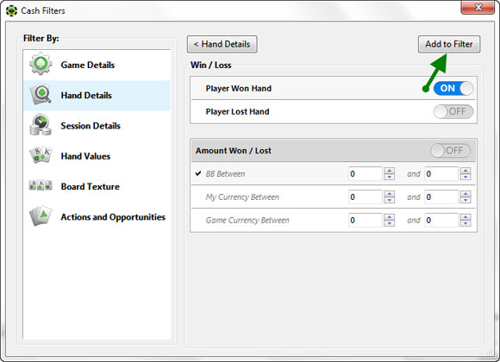Switch on the Amount Won / Lost toggle
The width and height of the screenshot is (500, 362).
pos(450,151)
